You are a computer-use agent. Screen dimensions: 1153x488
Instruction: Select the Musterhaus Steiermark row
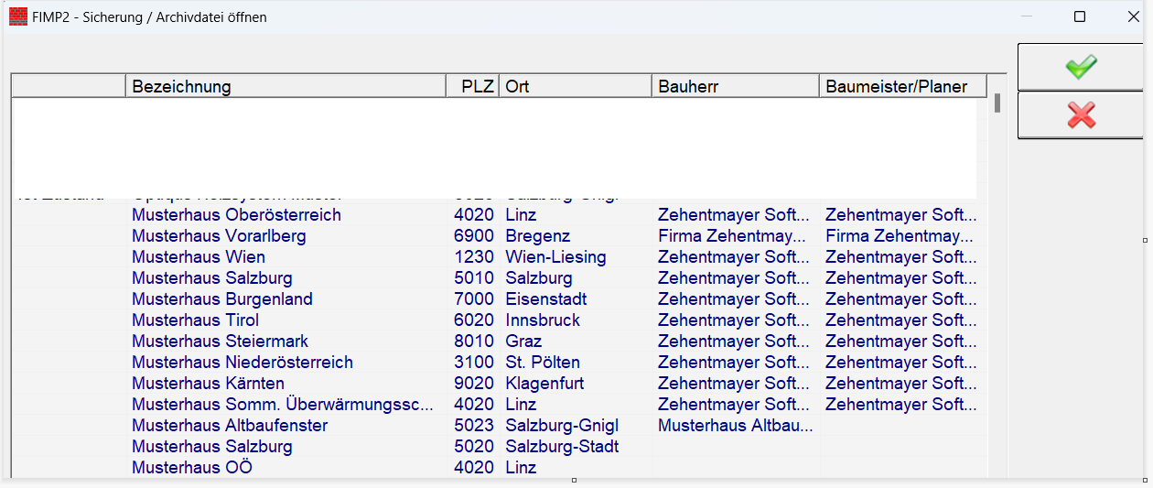coord(220,342)
